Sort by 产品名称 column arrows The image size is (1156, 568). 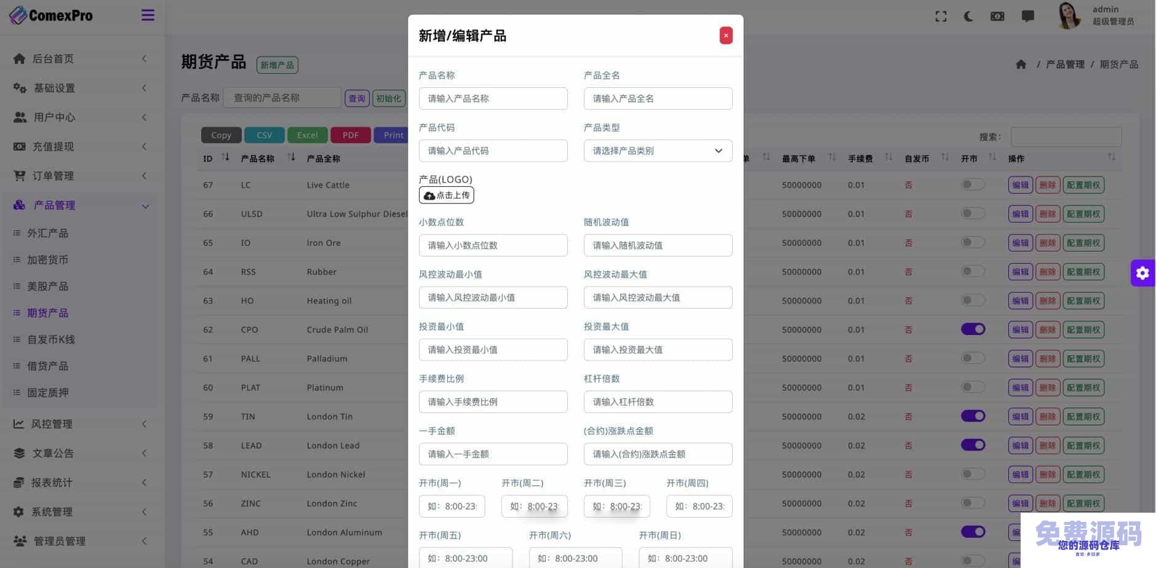point(292,157)
